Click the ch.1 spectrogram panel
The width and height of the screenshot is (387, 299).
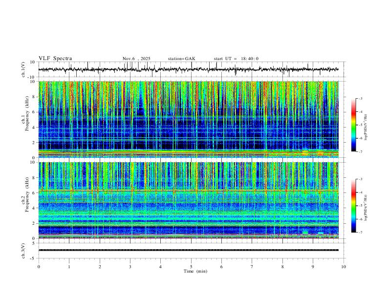(x=188, y=119)
